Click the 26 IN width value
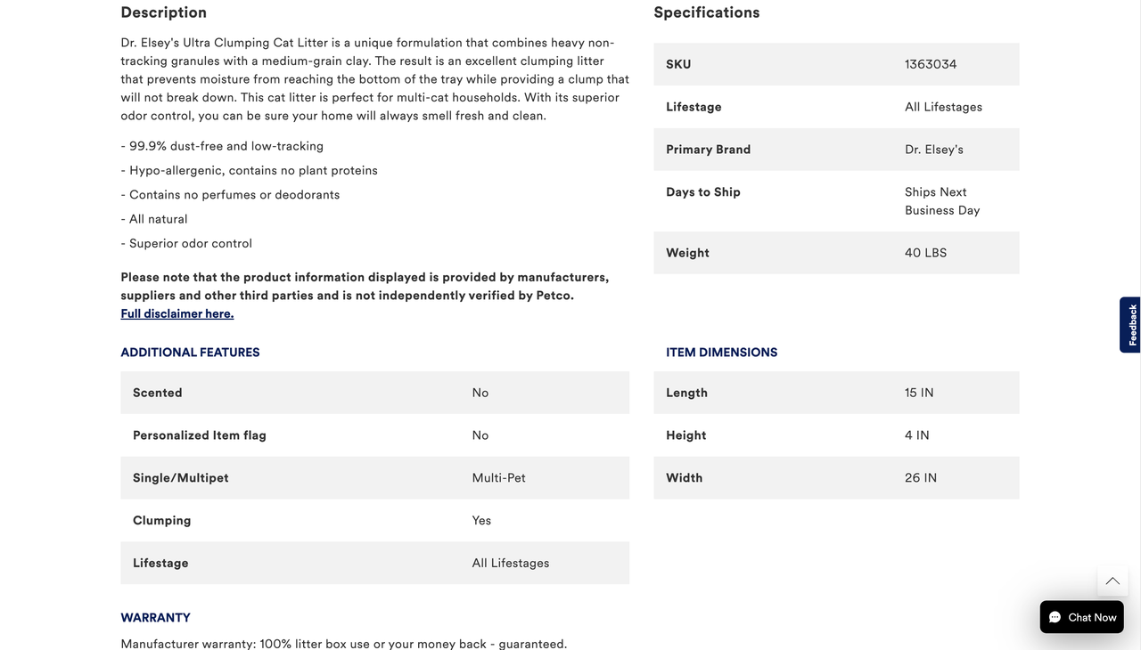 pos(920,478)
